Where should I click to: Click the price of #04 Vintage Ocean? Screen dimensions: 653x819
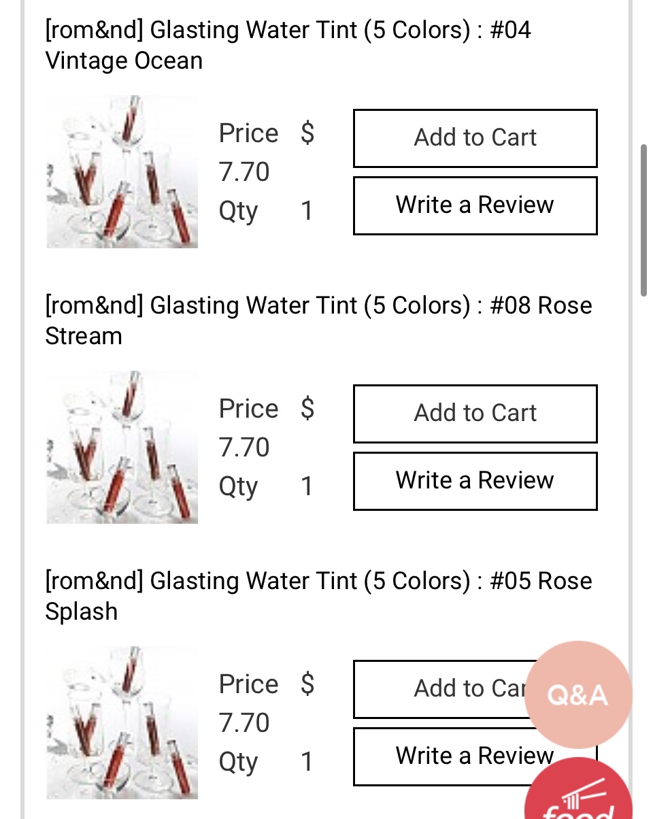244,172
